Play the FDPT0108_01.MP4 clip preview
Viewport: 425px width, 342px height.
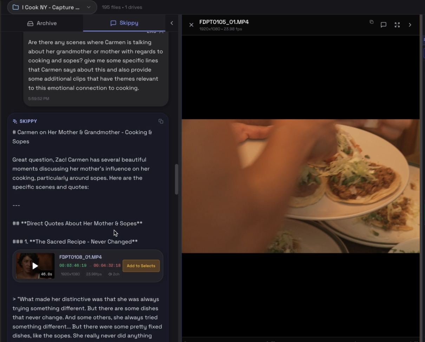(35, 266)
